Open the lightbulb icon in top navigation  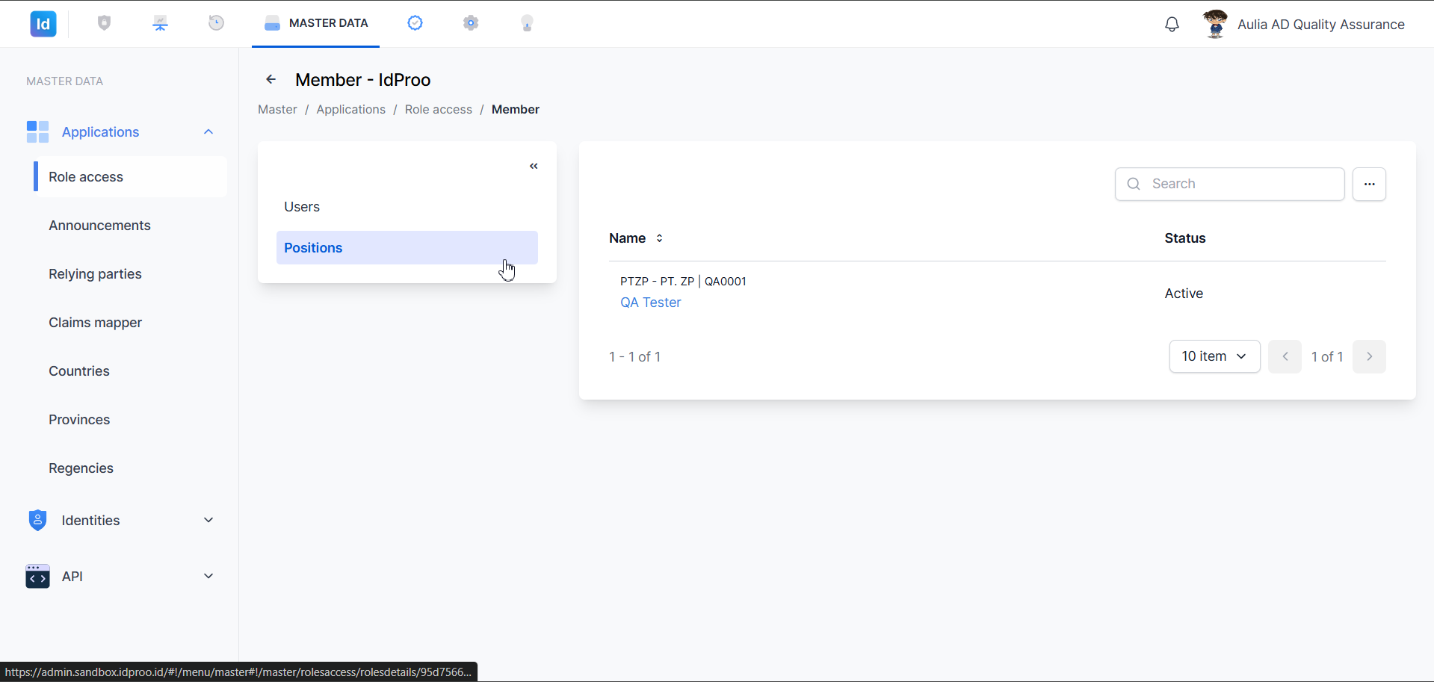(x=527, y=23)
